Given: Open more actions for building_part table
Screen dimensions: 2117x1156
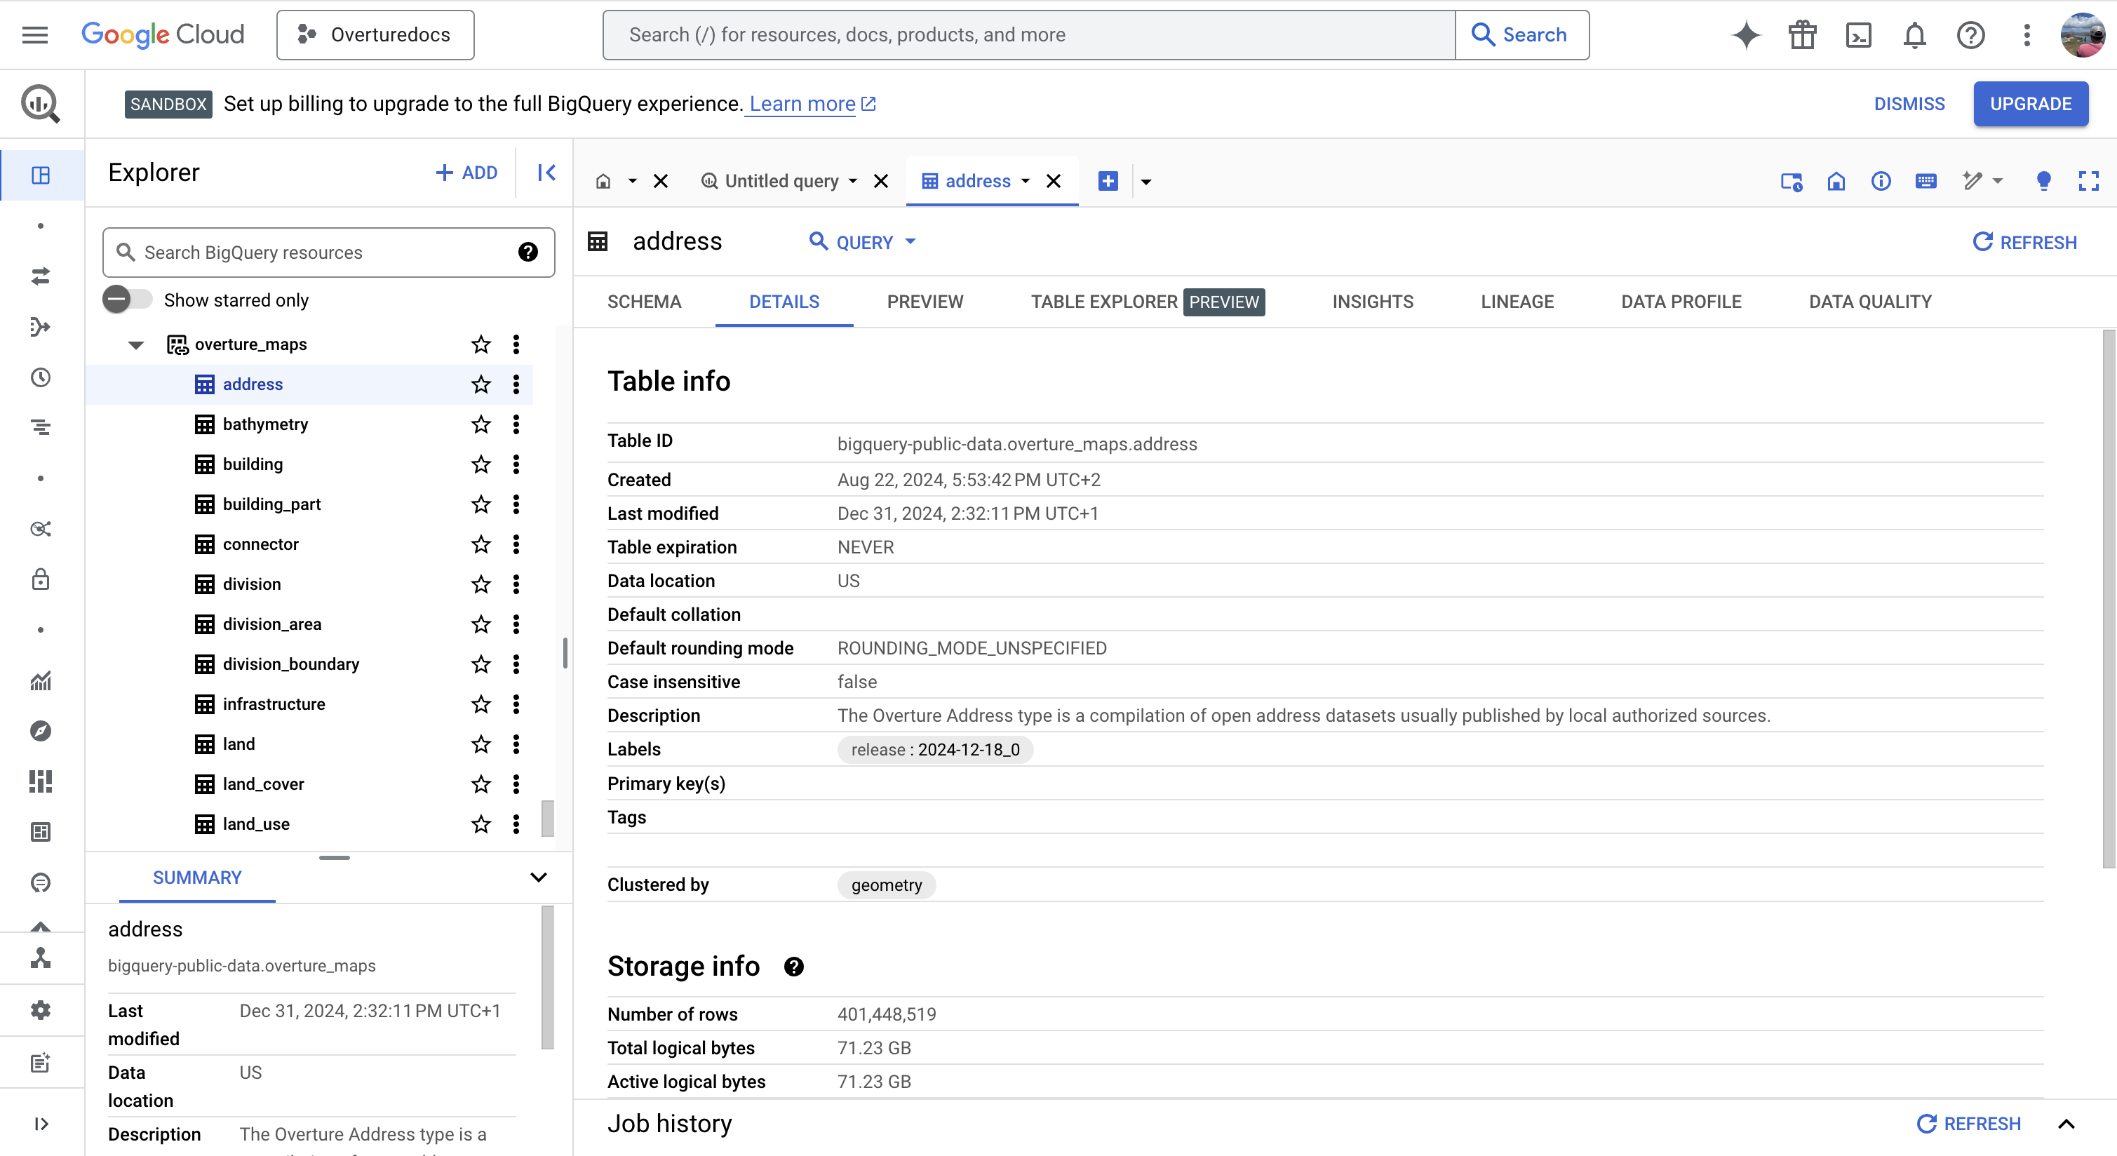Looking at the screenshot, I should pos(516,504).
